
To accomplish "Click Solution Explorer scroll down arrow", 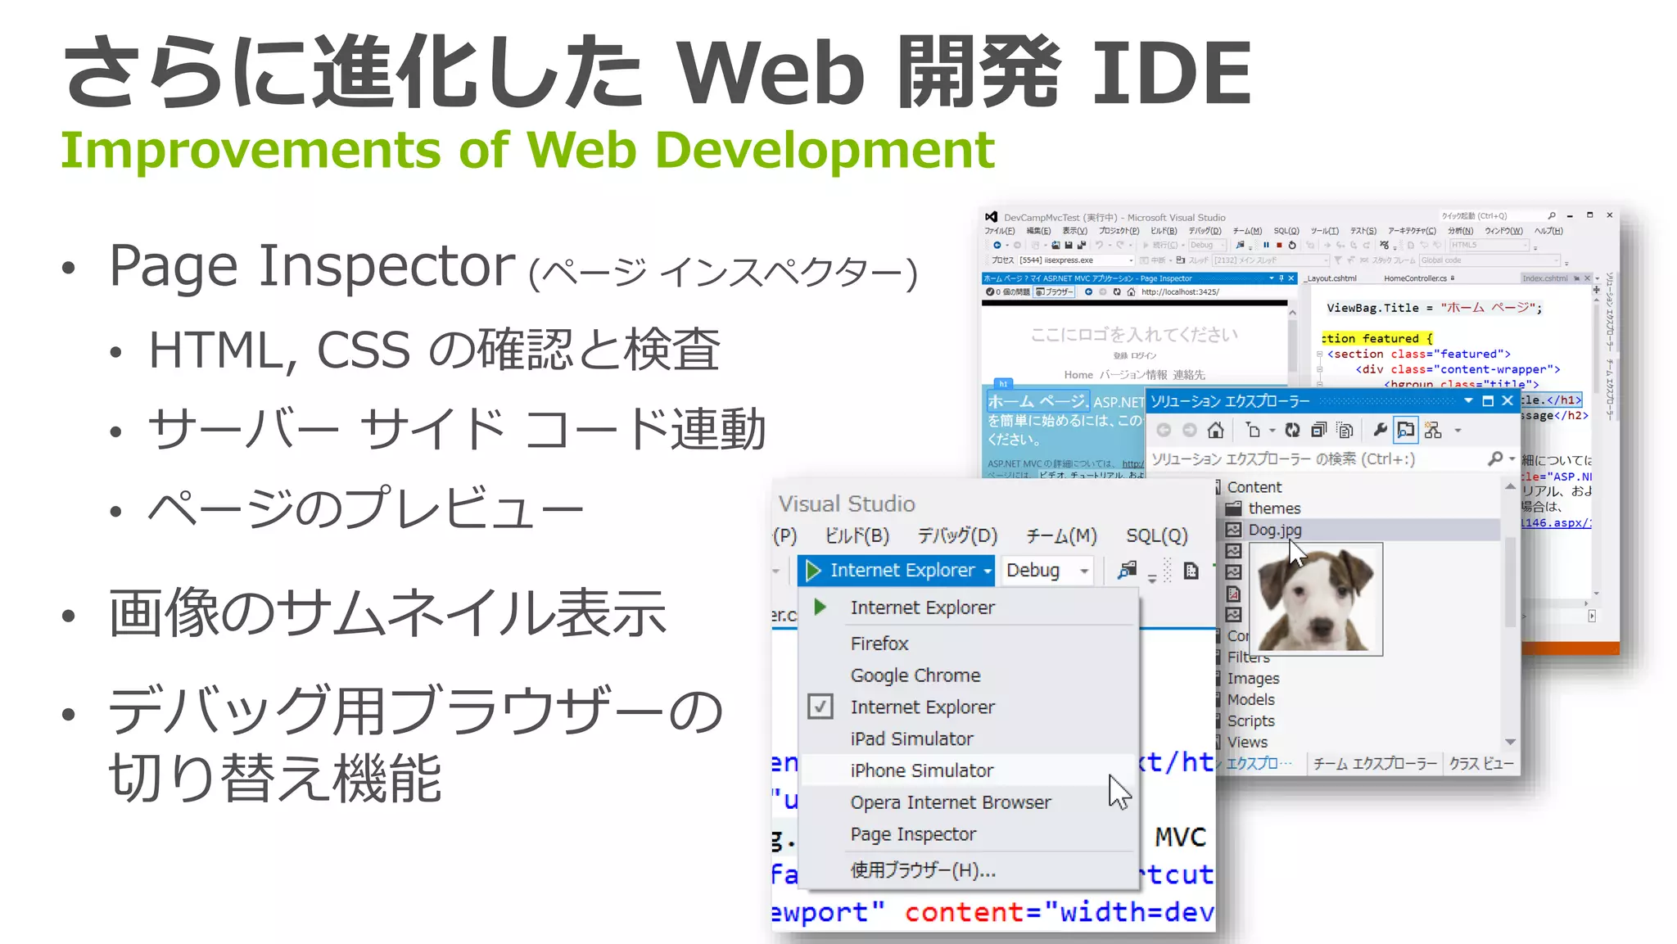I will (x=1510, y=742).
